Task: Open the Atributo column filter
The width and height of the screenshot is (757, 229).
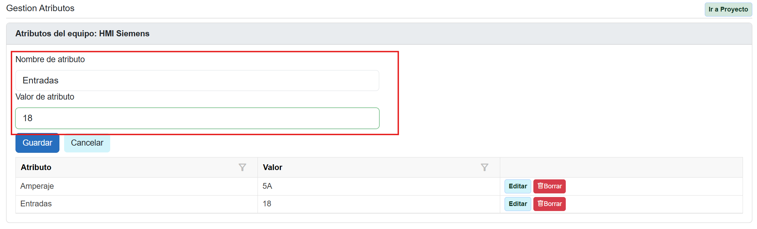Action: point(242,168)
